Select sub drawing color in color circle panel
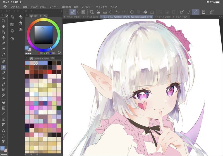The height and width of the screenshot is (156, 223). 29,49
